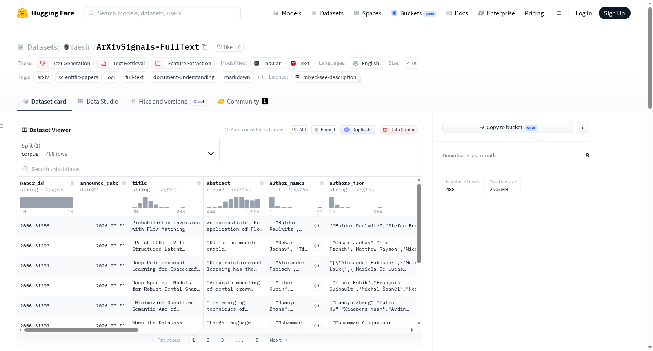Focus the main Hugging Face search box

pos(162,13)
